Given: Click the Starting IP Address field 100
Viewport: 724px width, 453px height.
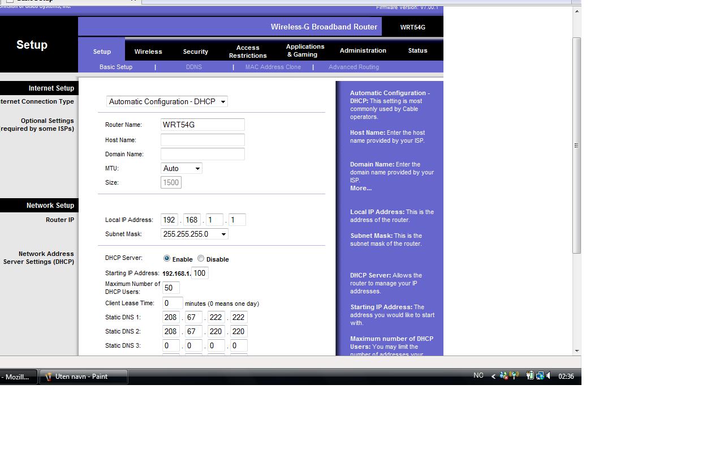Looking at the screenshot, I should click(x=200, y=273).
